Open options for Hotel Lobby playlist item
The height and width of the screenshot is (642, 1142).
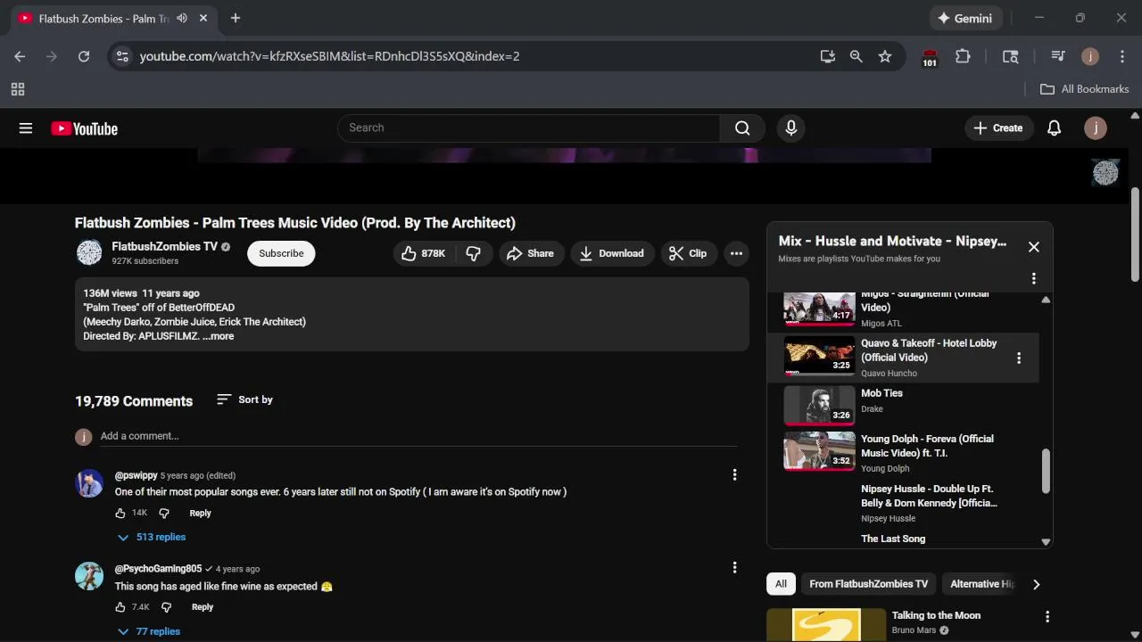tap(1019, 358)
